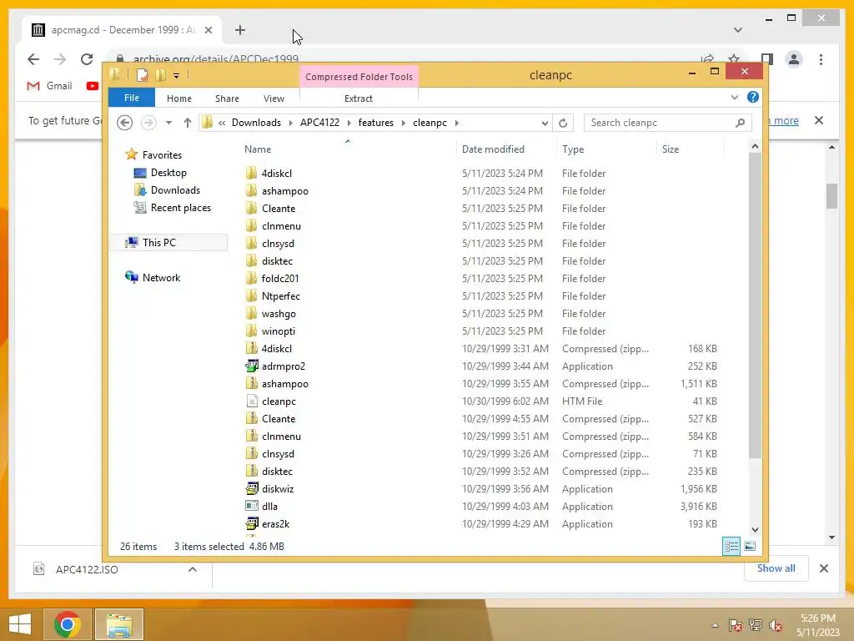
Task: Switch to details view layout icon
Action: pos(731,546)
